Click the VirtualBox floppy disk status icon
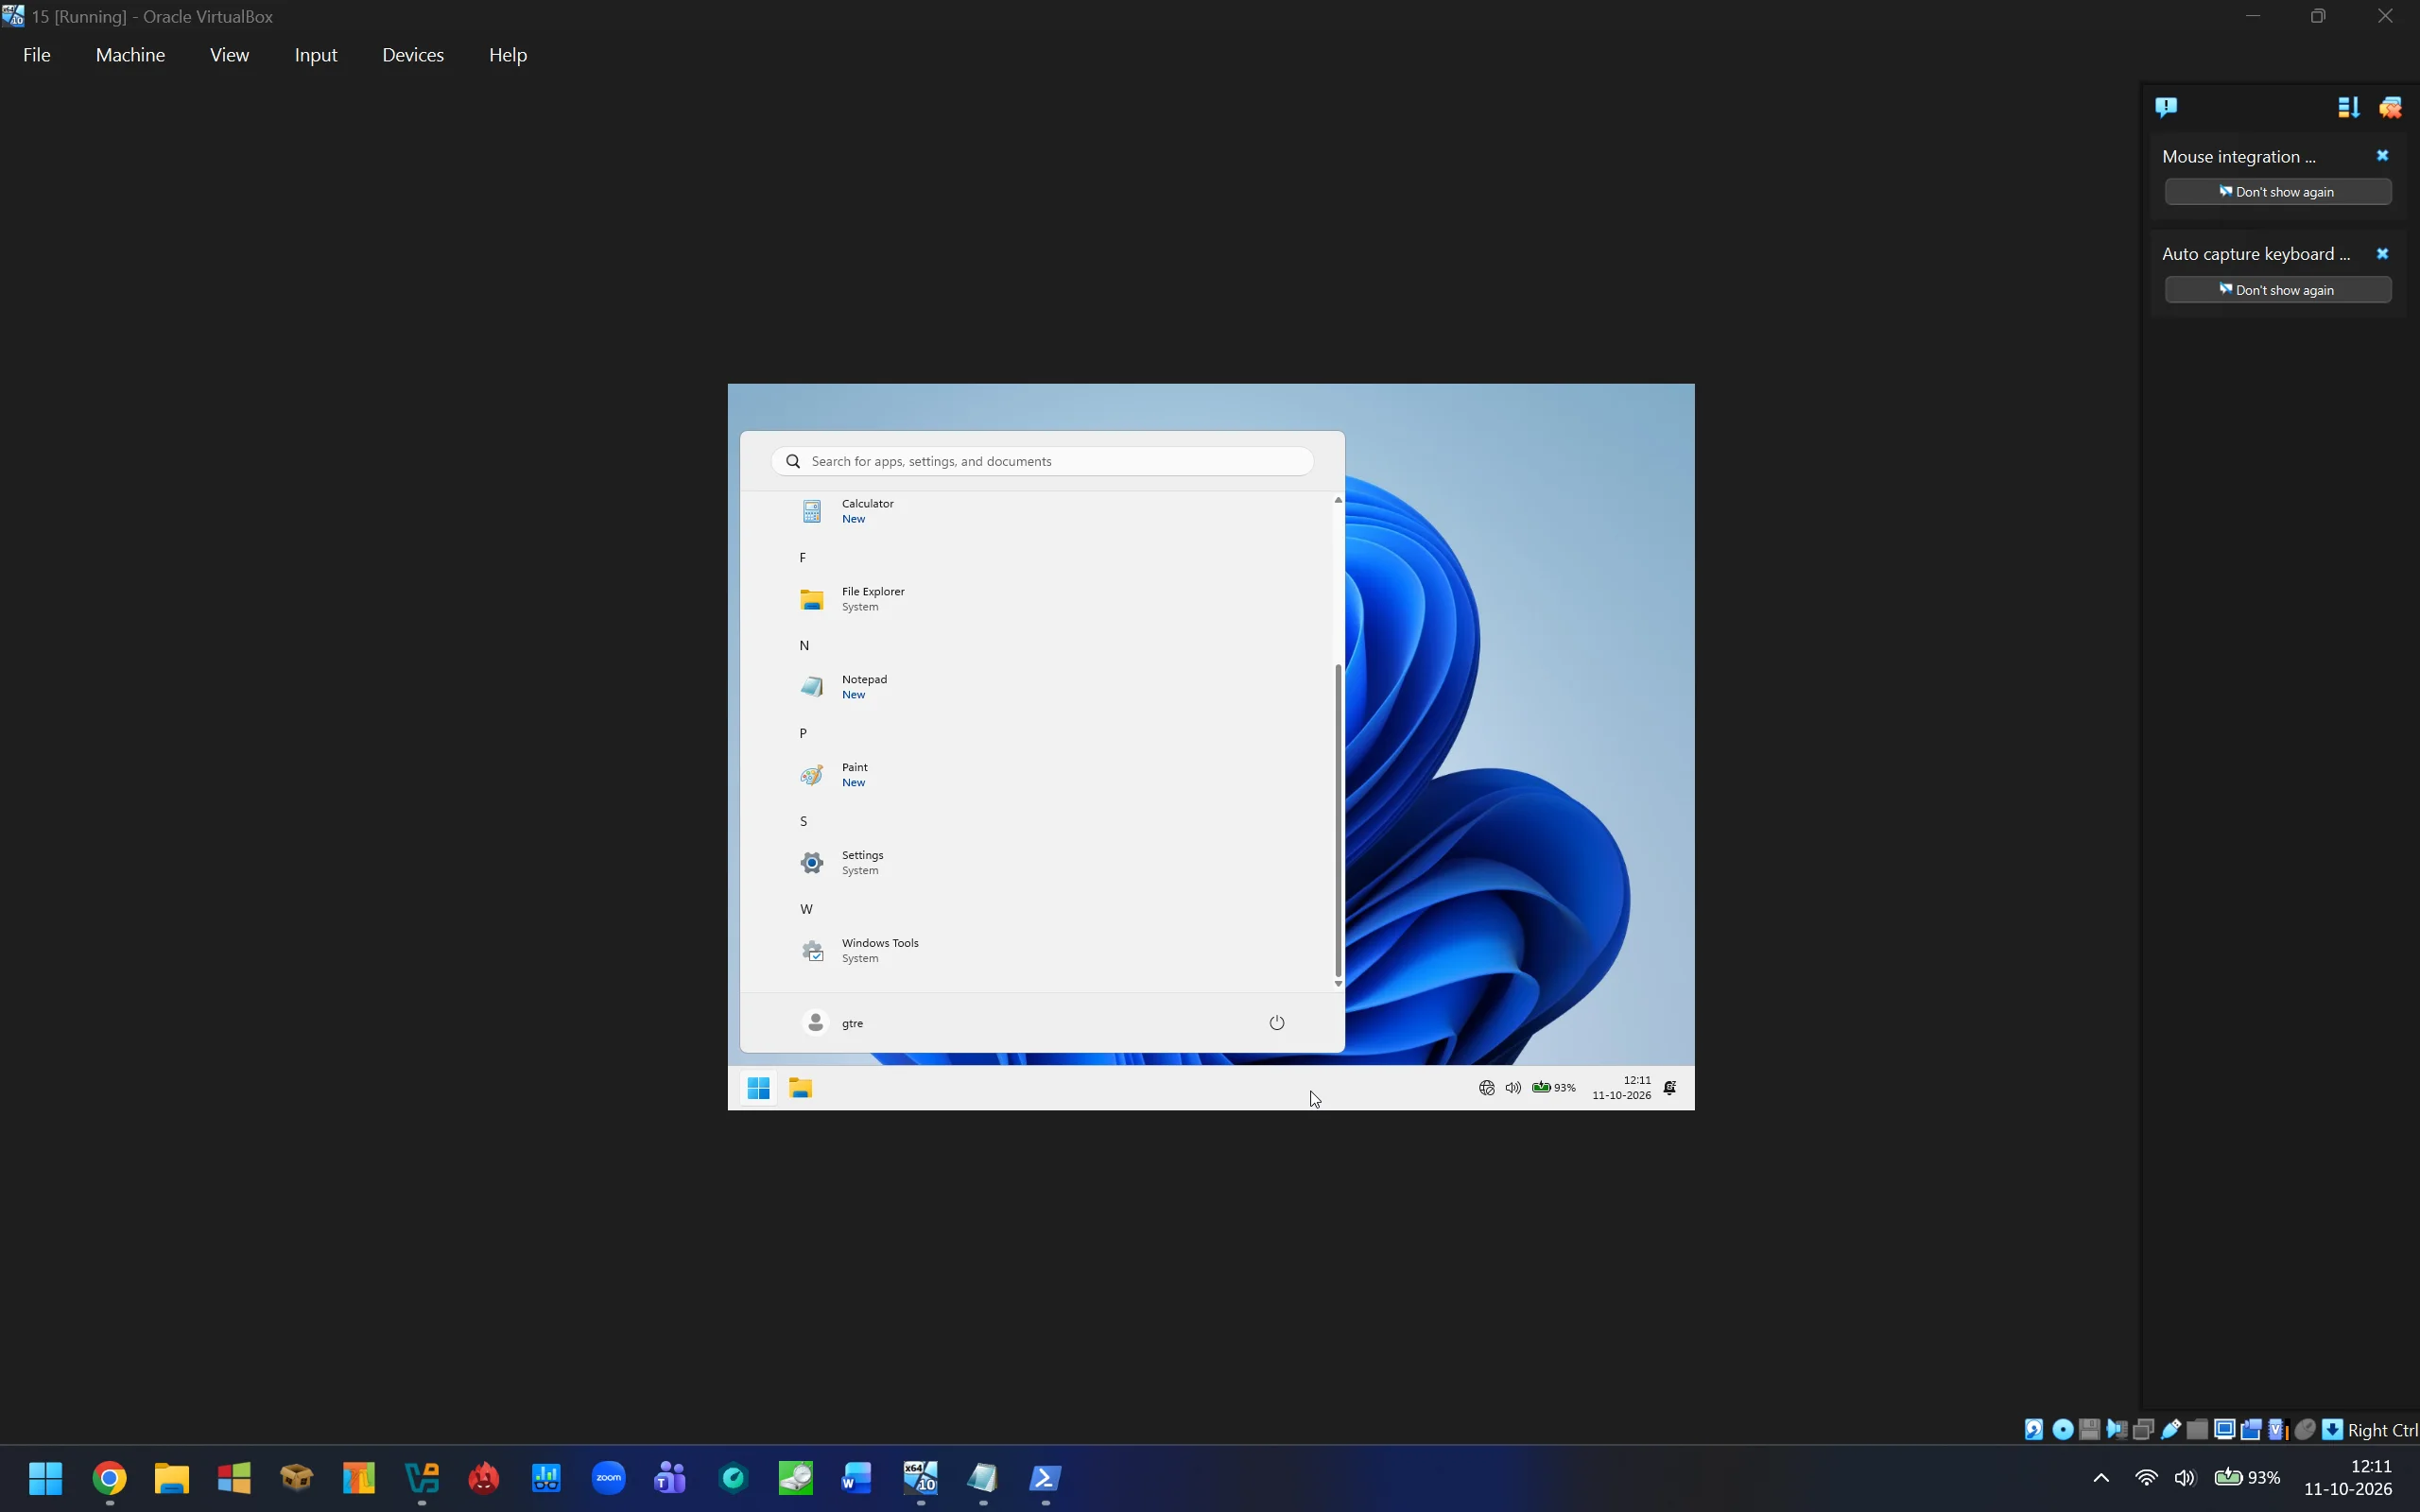 coord(2090,1430)
